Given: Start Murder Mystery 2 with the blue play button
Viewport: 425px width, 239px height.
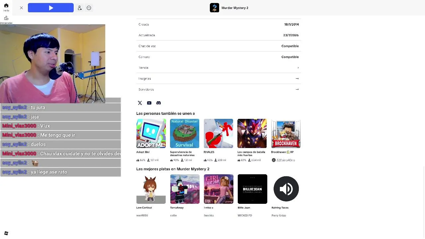Looking at the screenshot, I should tap(51, 8).
